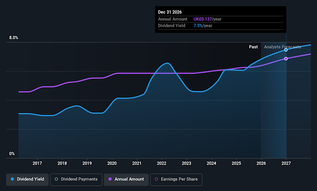Click the purple dot icon beside Annual Amount legend
This screenshot has height=191, width=317.
pos(110,179)
